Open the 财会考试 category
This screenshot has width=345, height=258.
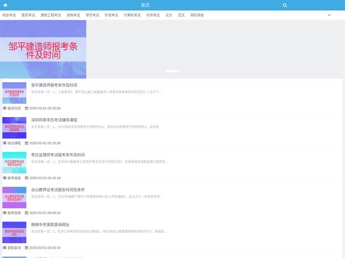[9, 15]
